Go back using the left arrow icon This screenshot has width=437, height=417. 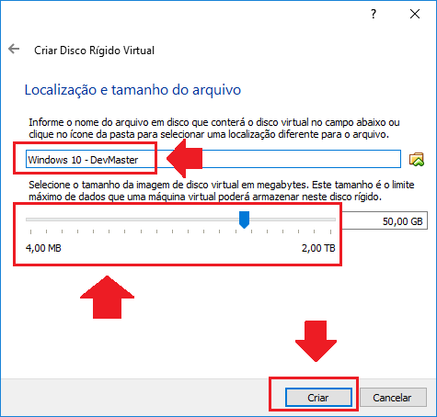pyautogui.click(x=14, y=49)
